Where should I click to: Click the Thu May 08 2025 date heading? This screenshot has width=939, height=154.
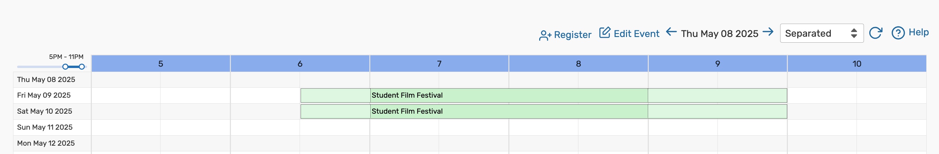click(x=719, y=34)
